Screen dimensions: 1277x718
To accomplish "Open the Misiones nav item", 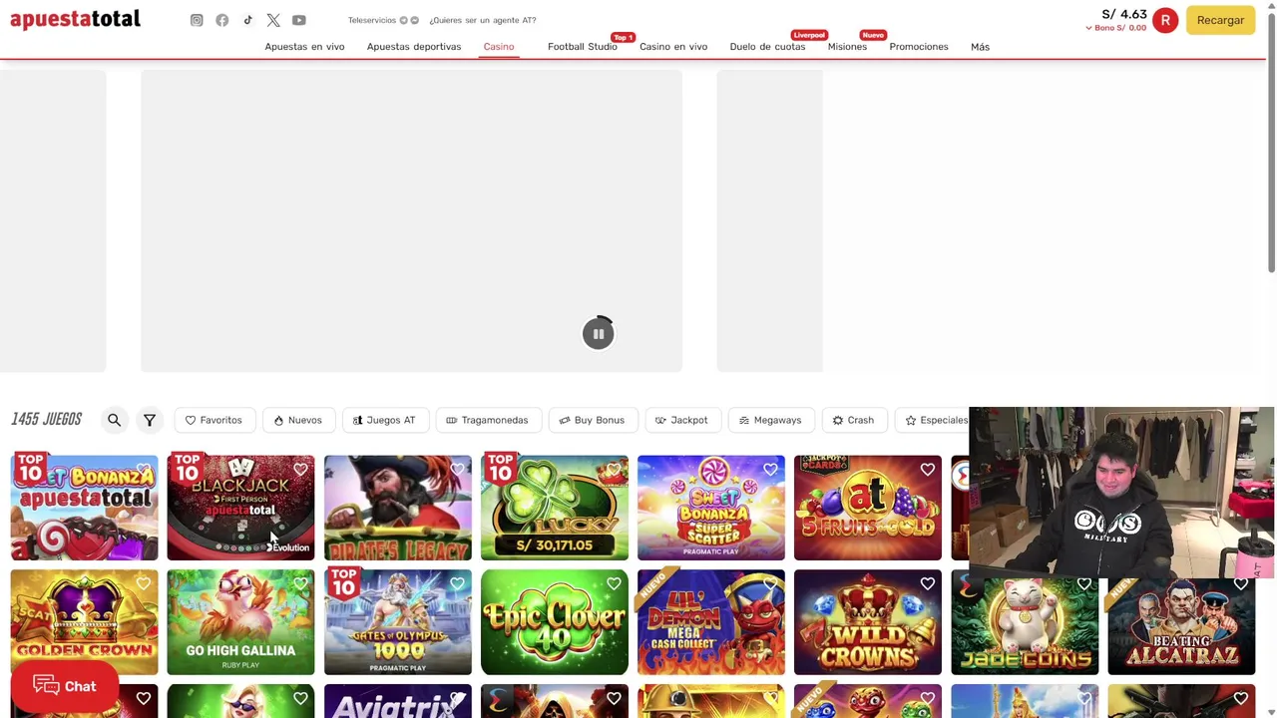I will pos(847,47).
